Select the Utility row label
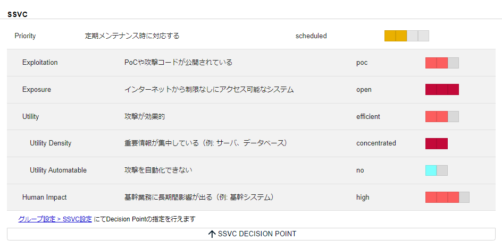Image resolution: width=502 pixels, height=249 pixels. point(30,116)
